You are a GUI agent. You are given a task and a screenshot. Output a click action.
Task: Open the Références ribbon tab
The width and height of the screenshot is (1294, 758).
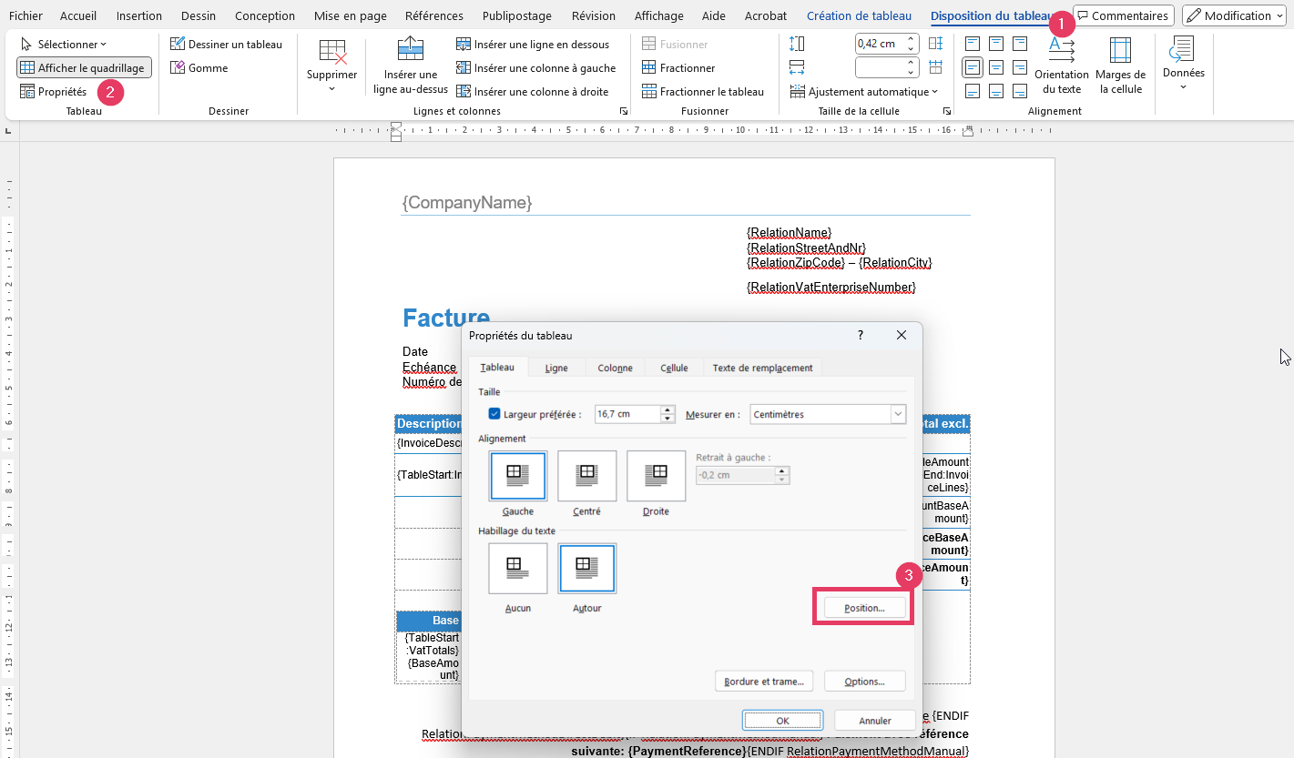tap(433, 15)
